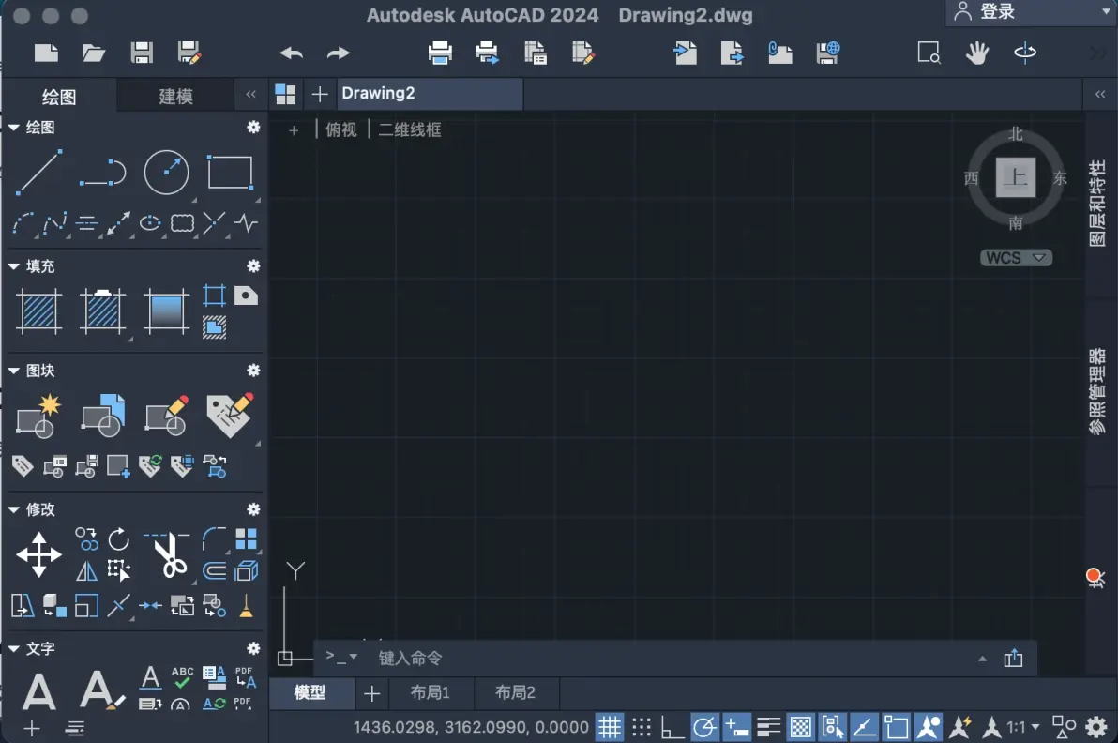Open a drawing with the folder icon

[94, 53]
